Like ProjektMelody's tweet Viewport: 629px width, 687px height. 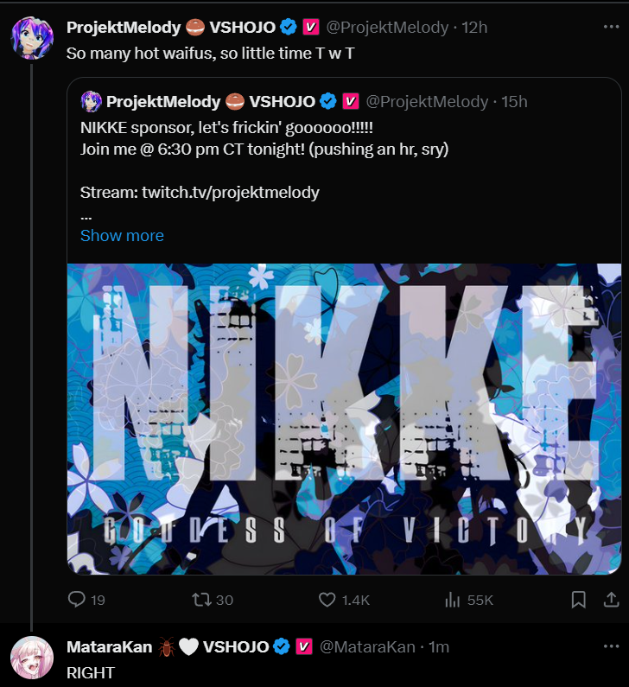pos(327,599)
